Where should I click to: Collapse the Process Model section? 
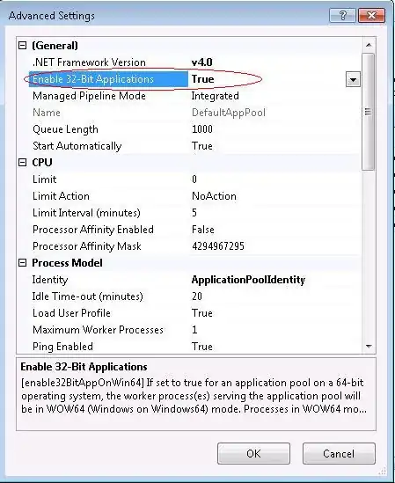[x=23, y=263]
